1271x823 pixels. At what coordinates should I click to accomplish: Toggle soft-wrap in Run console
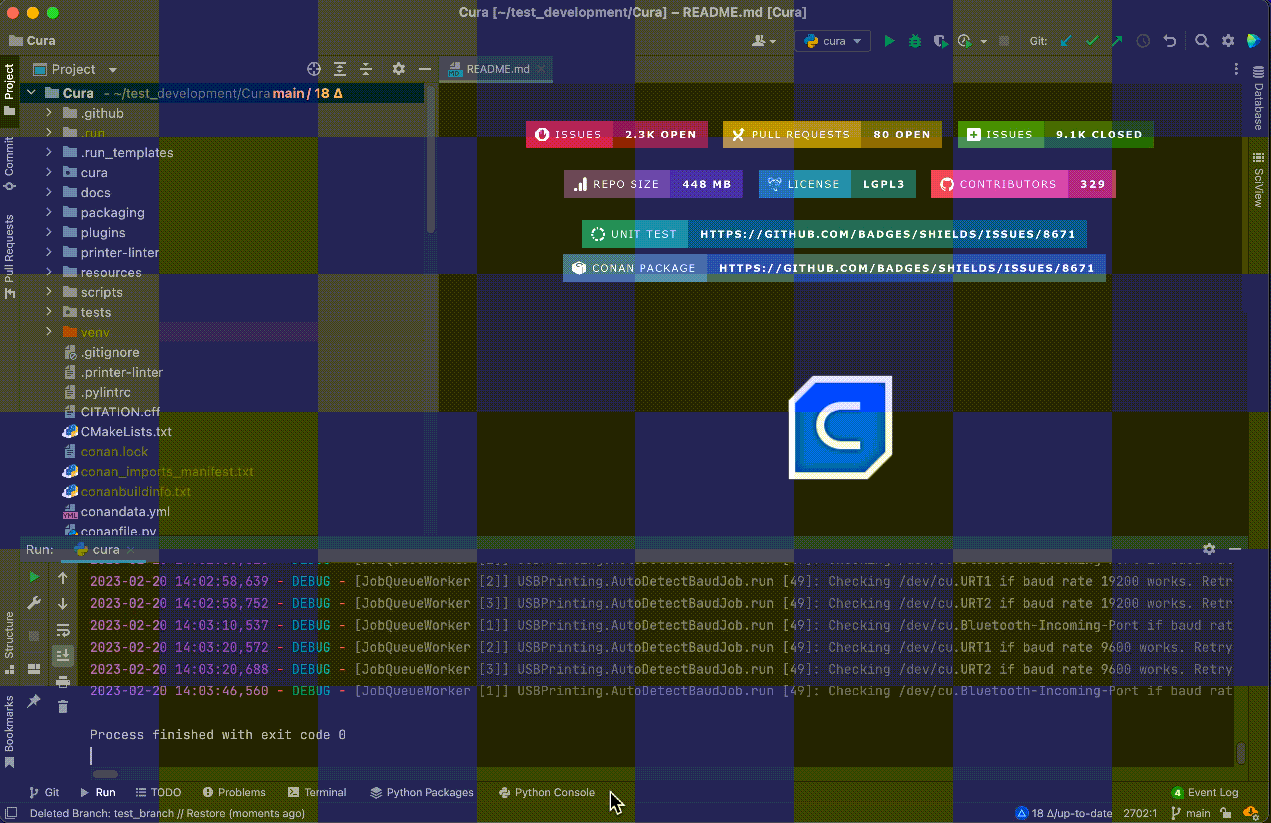pyautogui.click(x=62, y=630)
